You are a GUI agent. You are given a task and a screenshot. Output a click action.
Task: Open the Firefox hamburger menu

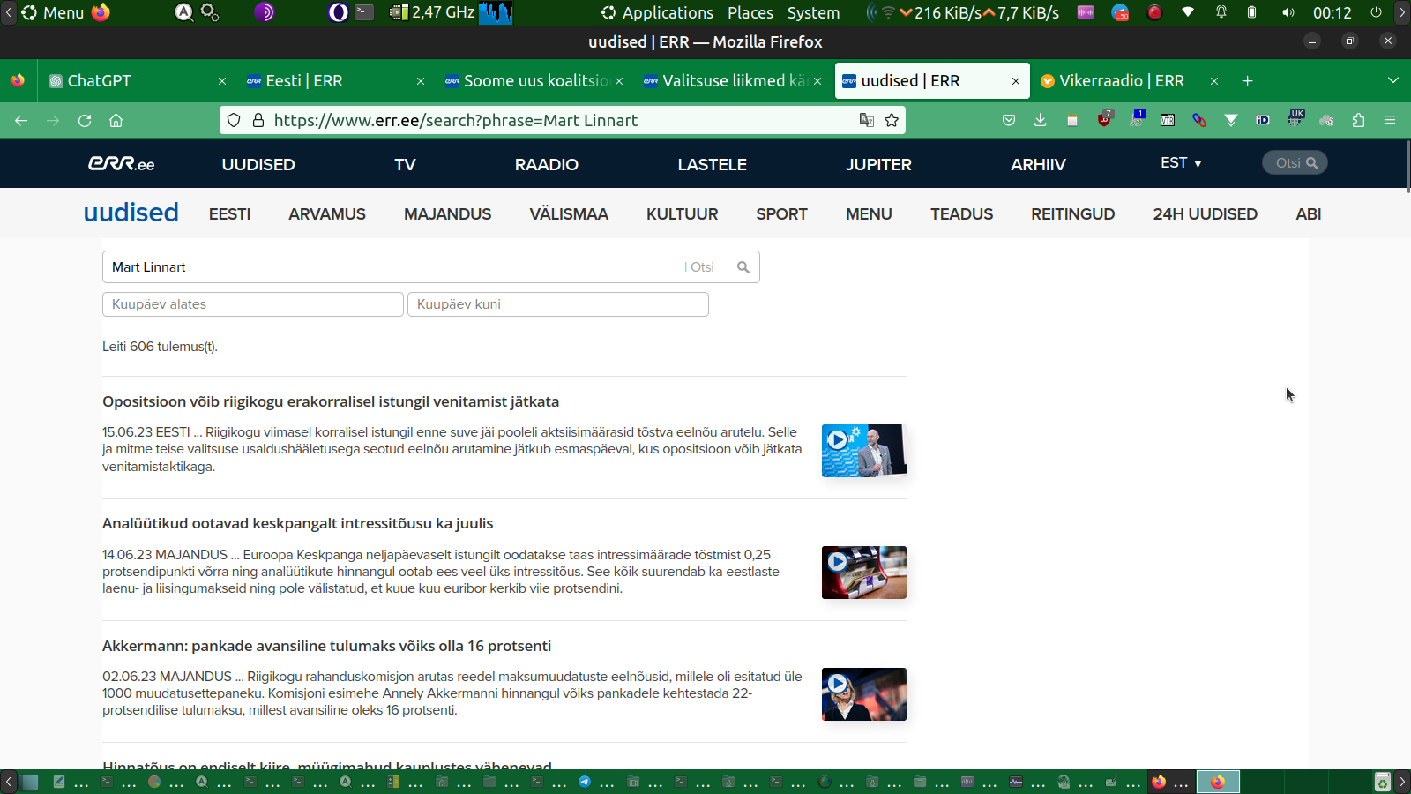(1390, 121)
